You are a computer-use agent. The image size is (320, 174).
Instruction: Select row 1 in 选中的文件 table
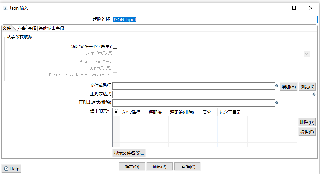tap(205, 119)
